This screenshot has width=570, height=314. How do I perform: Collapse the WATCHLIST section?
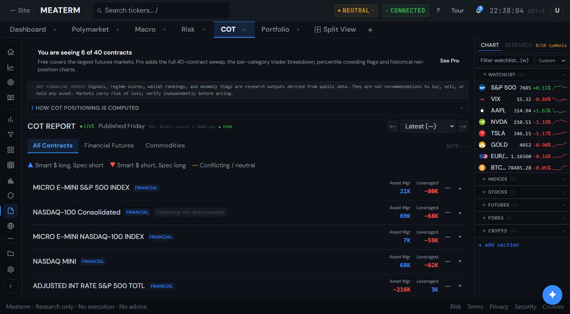coord(522,75)
